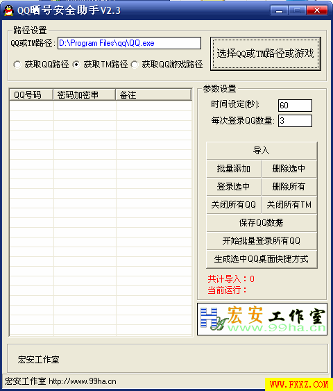Select the 获取QQ路径 radio button
Screen dimensions: 333x391
[x=17, y=65]
